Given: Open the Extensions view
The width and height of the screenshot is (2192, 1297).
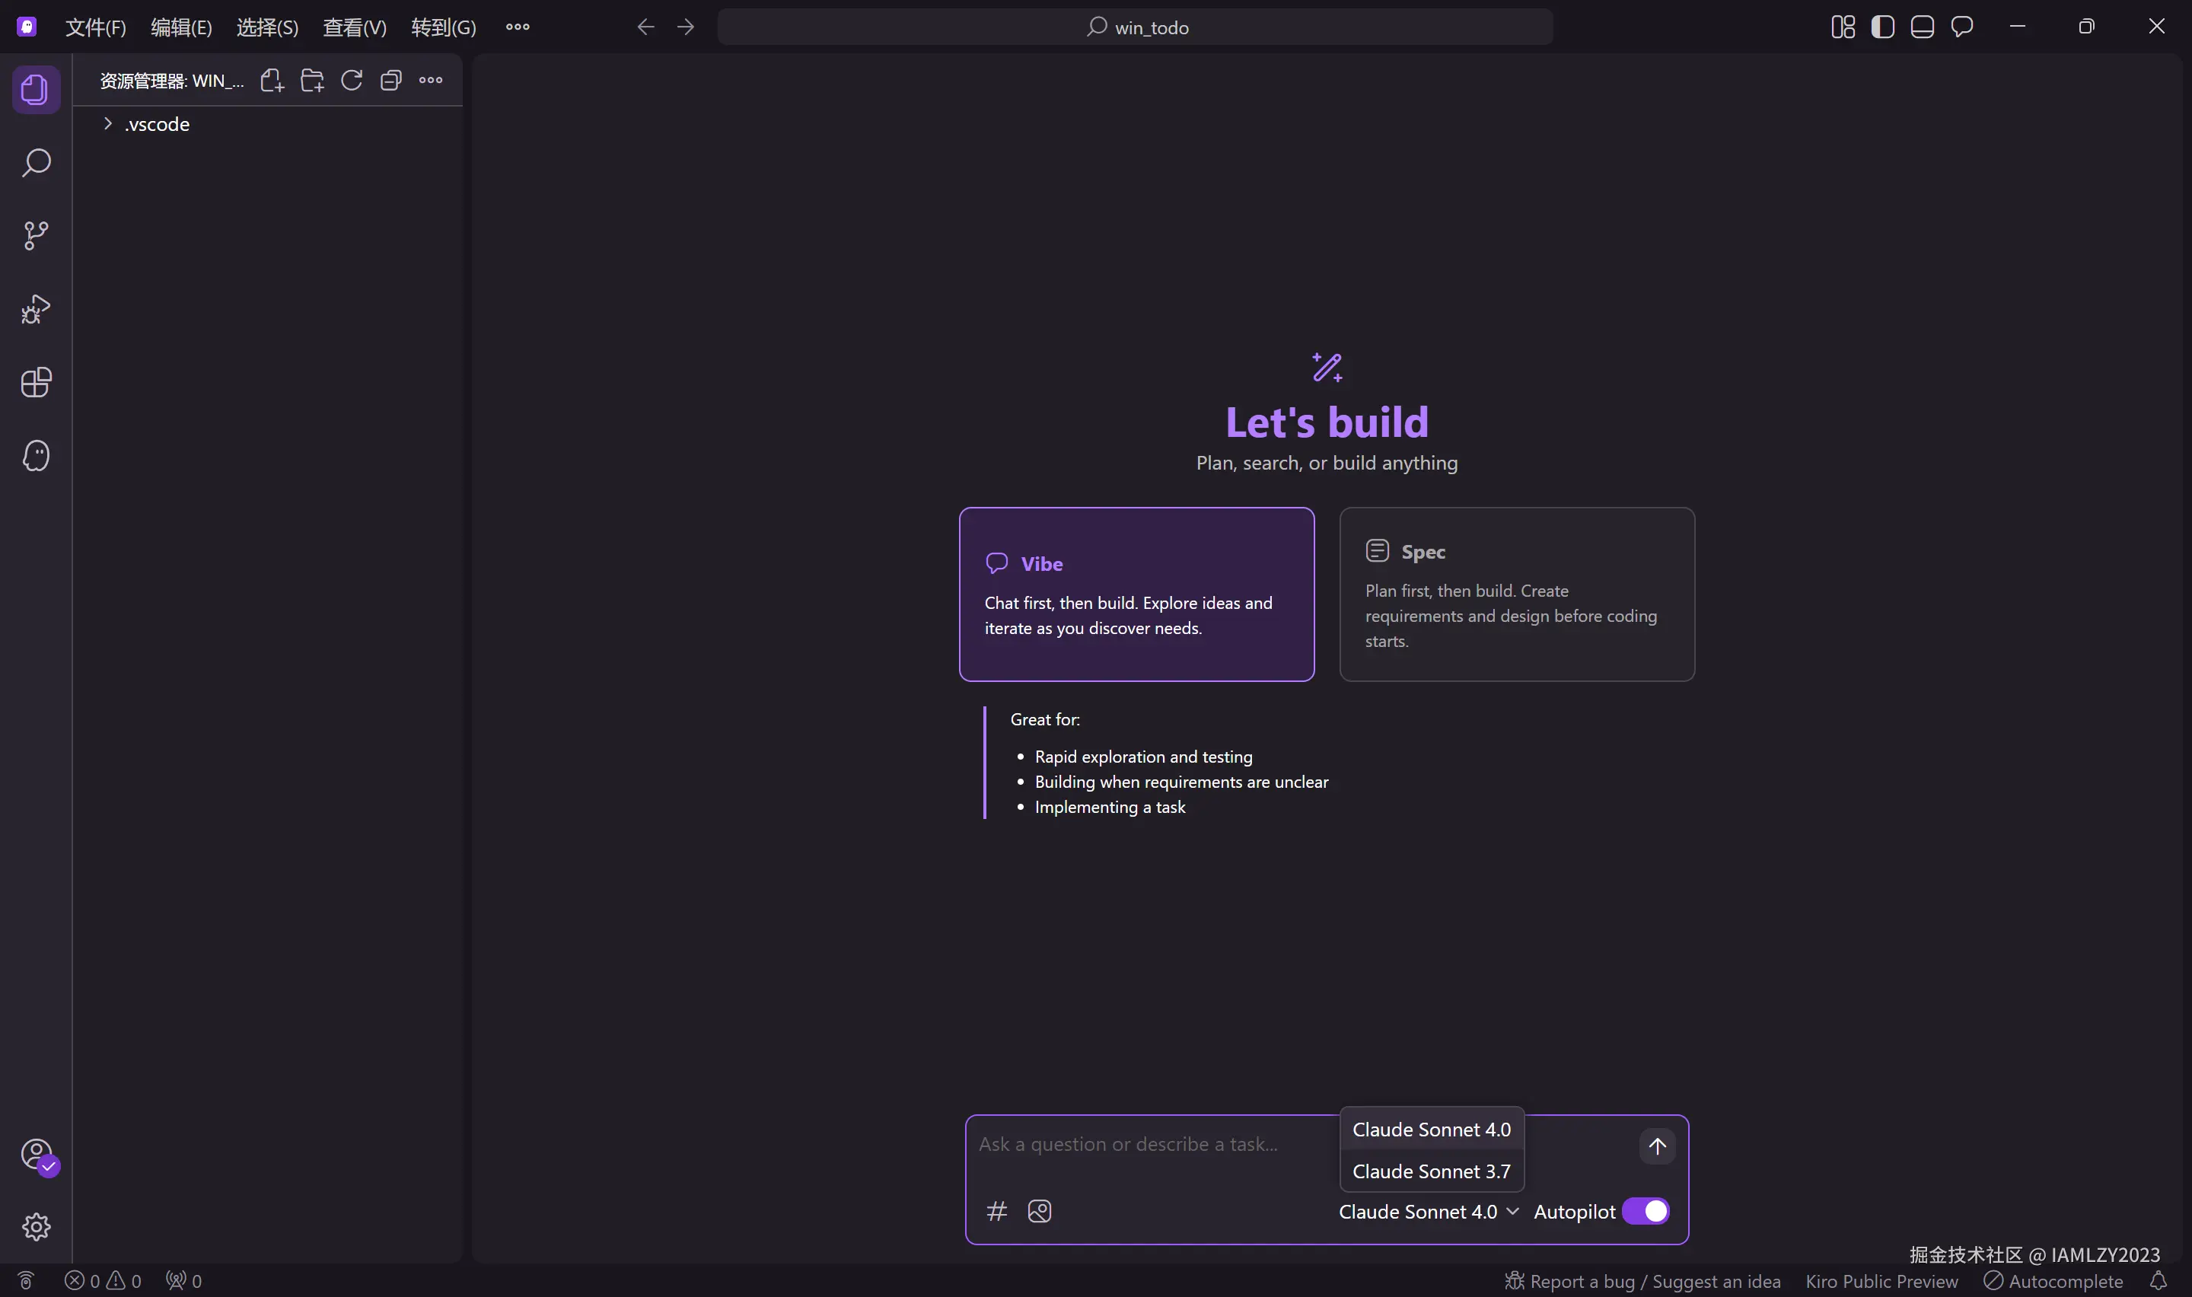Looking at the screenshot, I should pyautogui.click(x=36, y=382).
